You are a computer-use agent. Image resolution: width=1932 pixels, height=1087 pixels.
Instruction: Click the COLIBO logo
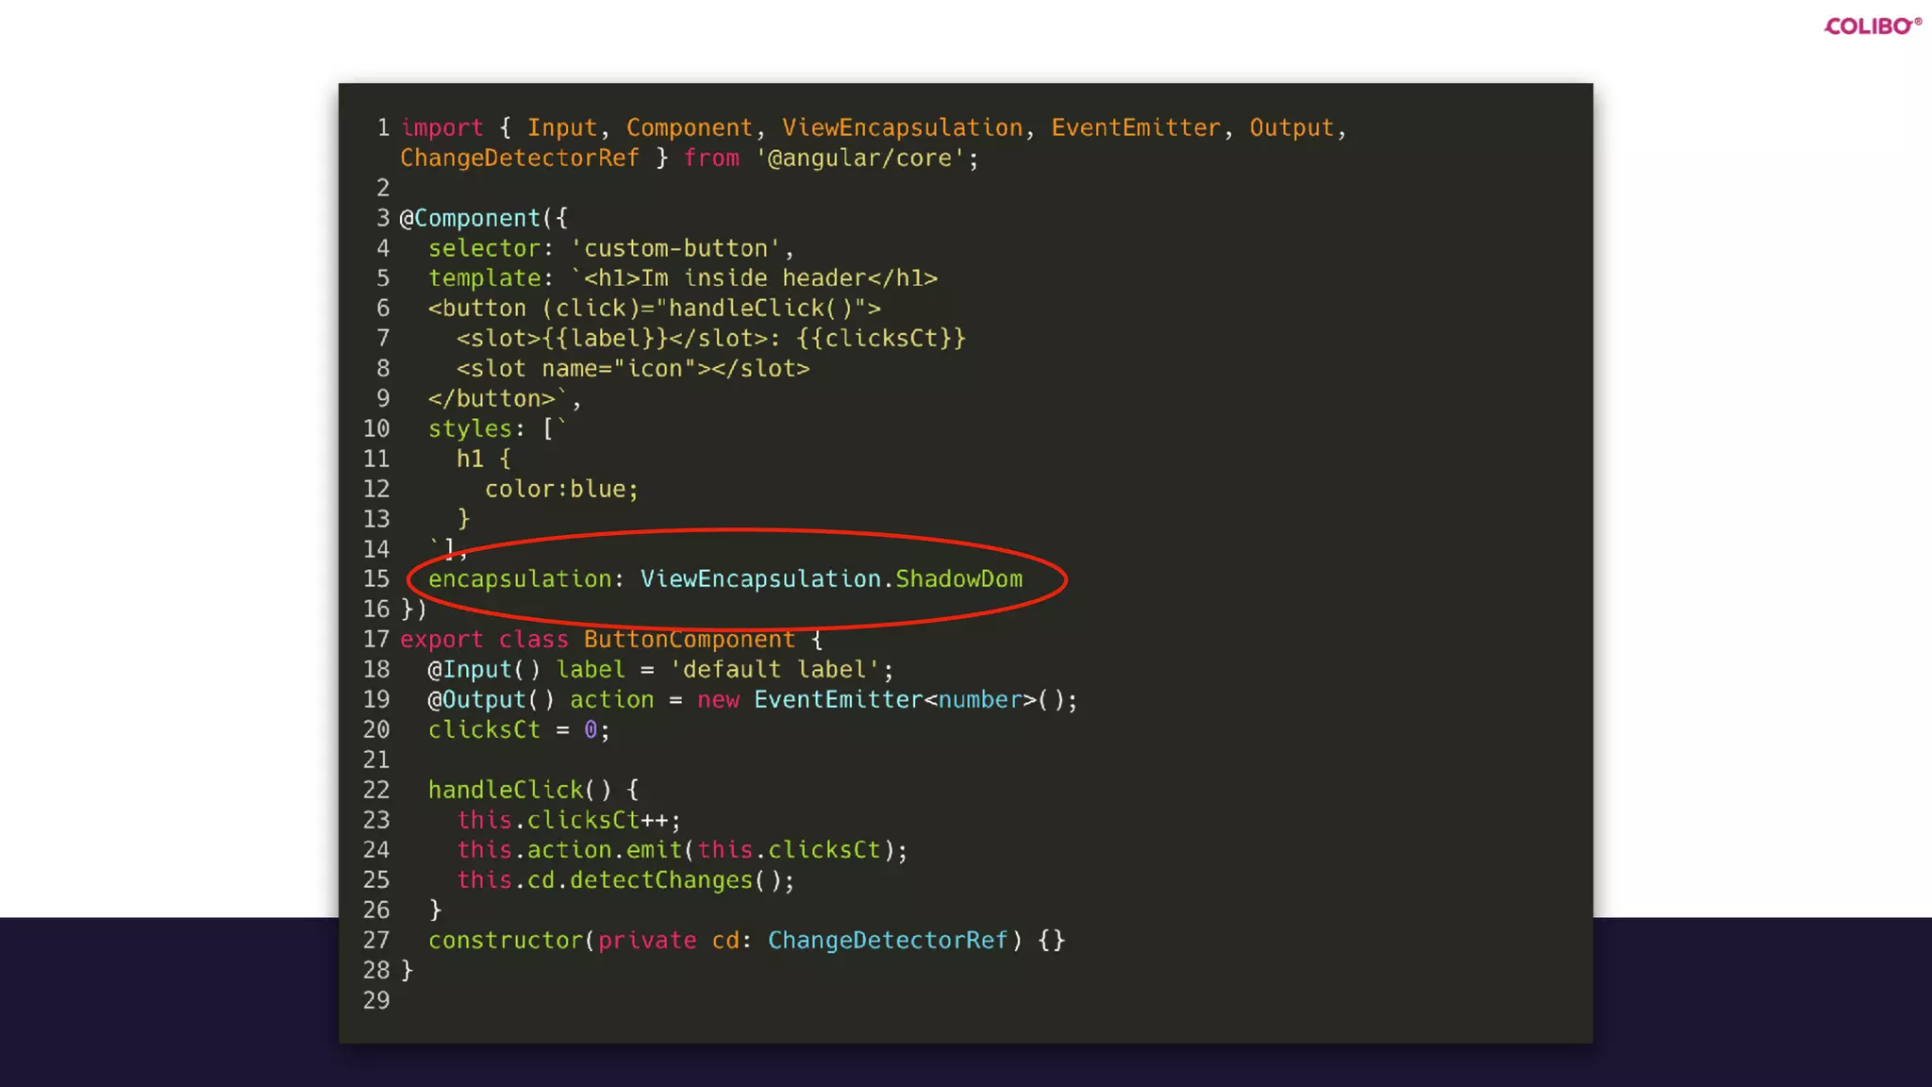tap(1872, 26)
